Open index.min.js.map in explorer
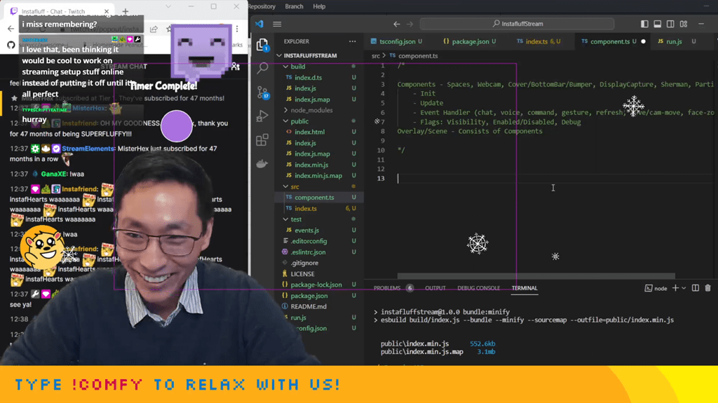The width and height of the screenshot is (718, 403). click(x=319, y=176)
